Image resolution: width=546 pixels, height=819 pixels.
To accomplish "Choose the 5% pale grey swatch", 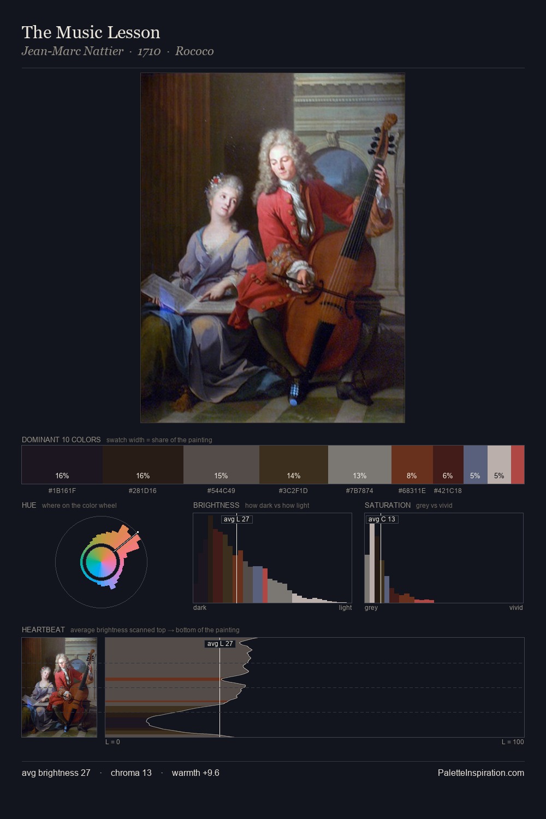I will 499,465.
